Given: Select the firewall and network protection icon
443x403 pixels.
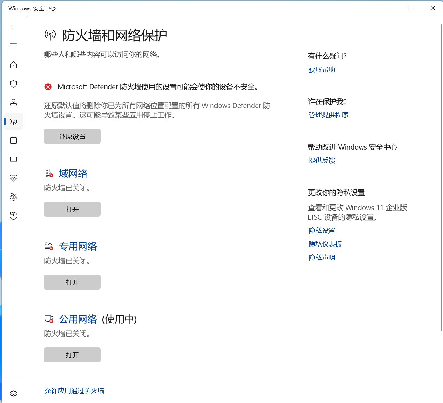Looking at the screenshot, I should 13,122.
